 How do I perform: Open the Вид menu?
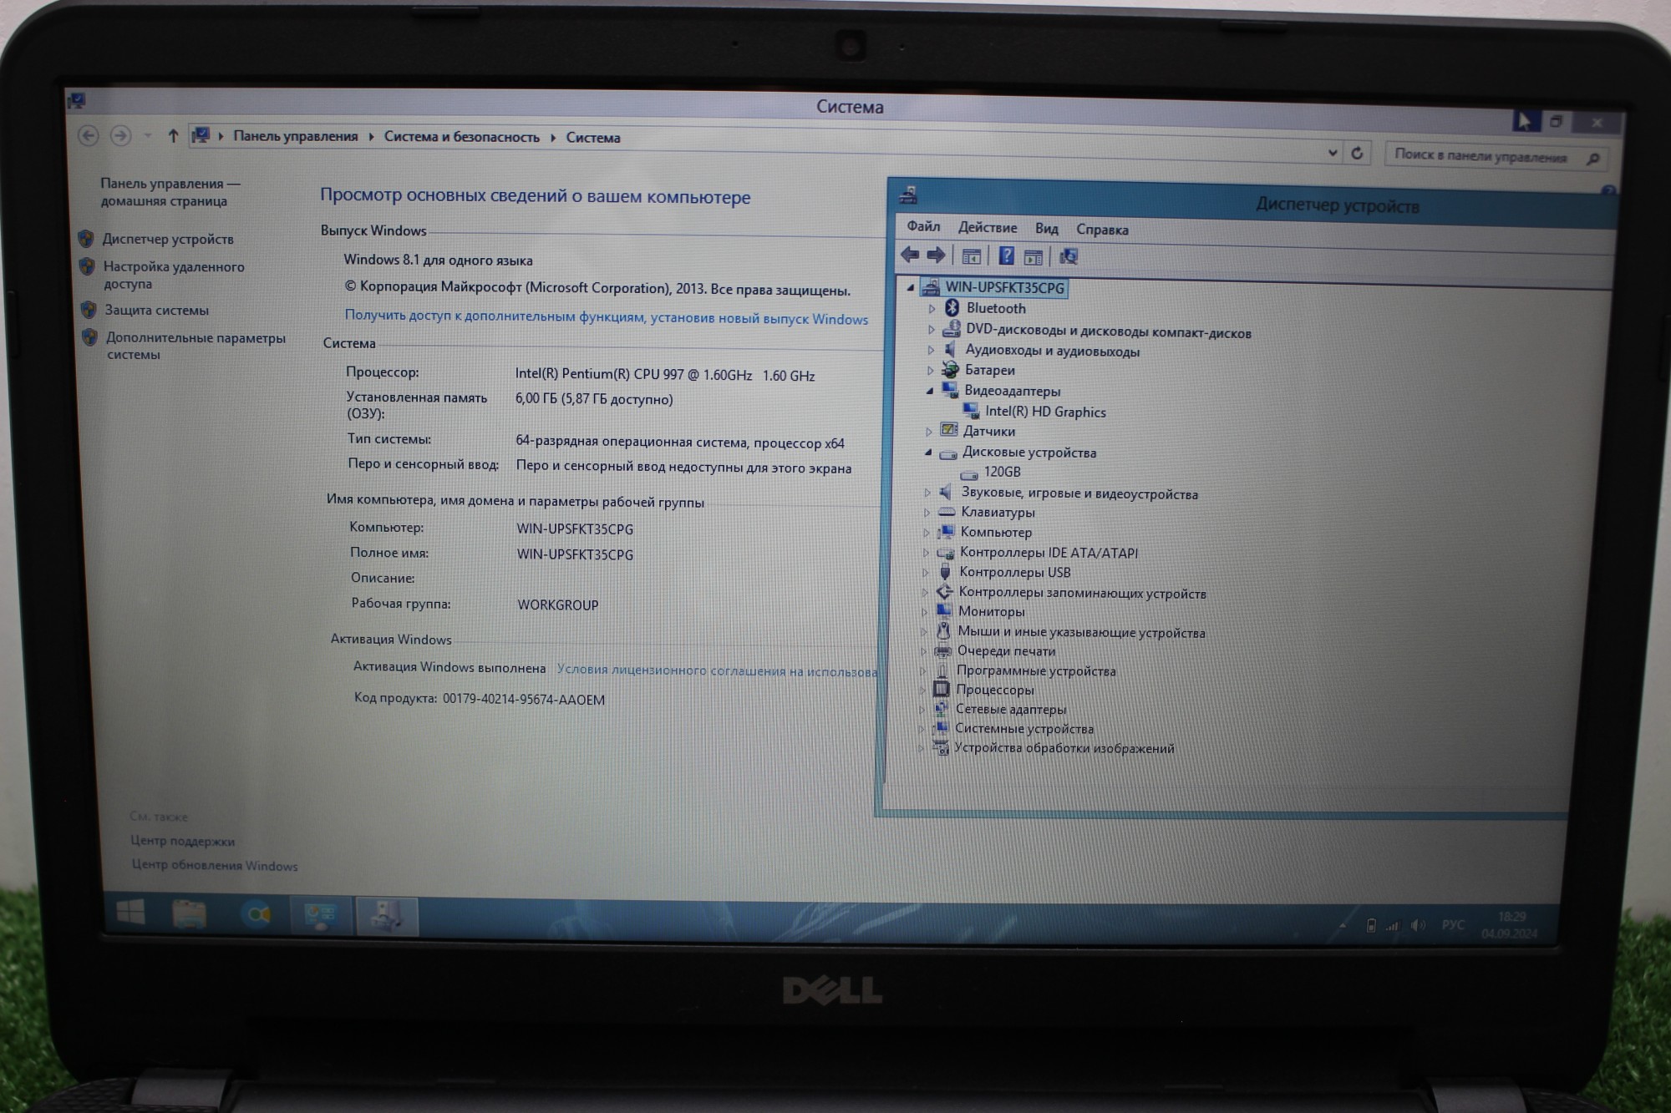[x=1046, y=229]
